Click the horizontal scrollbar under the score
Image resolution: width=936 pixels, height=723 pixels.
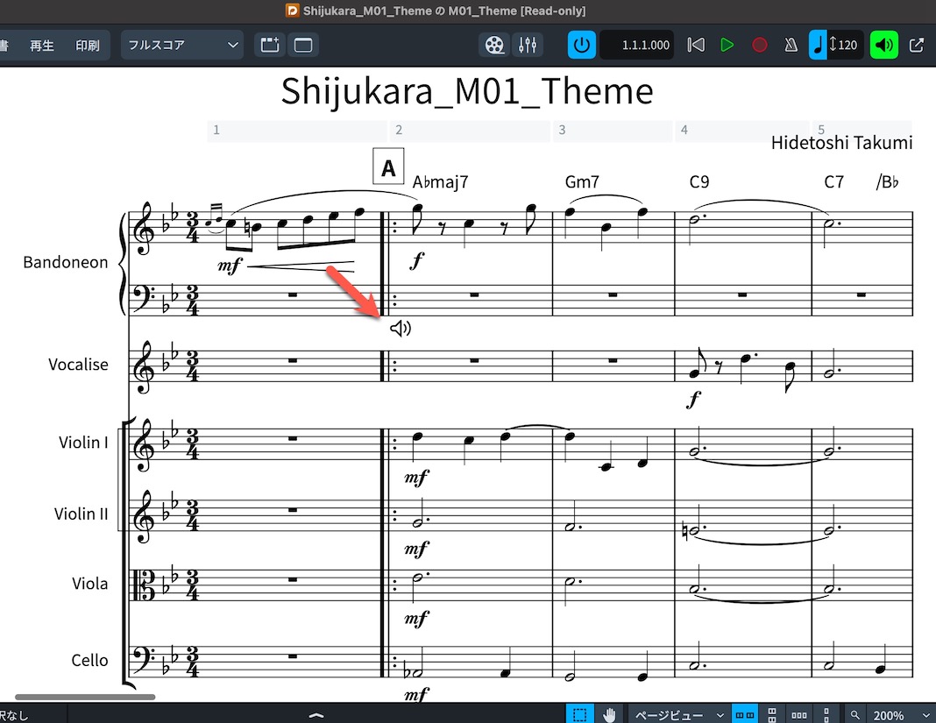pos(85,697)
